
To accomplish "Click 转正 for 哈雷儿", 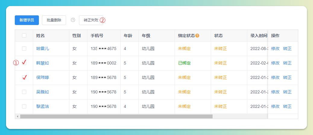I will click(x=287, y=49).
